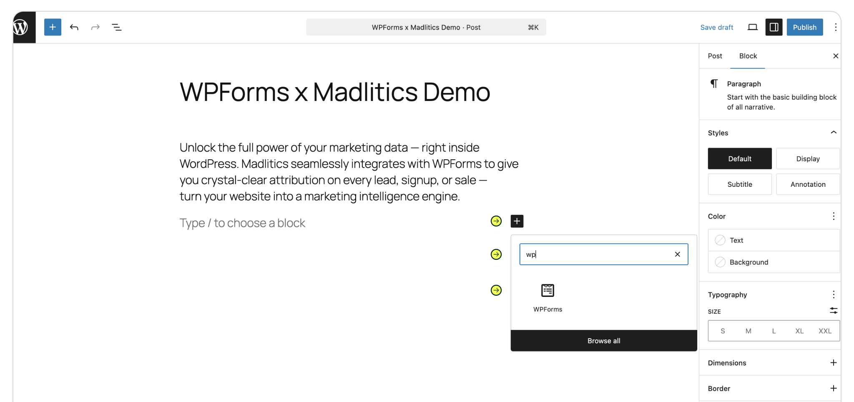The image size is (854, 402).
Task: Click the paragraph starting 'Unlock the full power'
Action: tap(349, 172)
